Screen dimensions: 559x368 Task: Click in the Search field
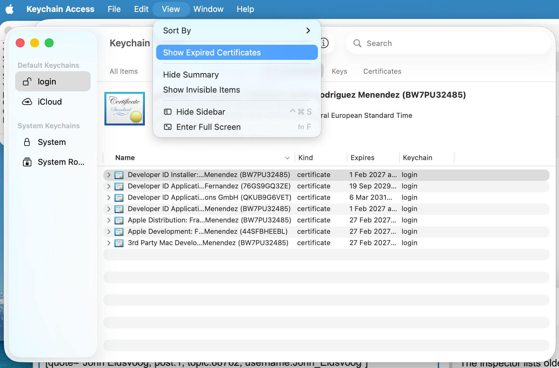point(449,43)
